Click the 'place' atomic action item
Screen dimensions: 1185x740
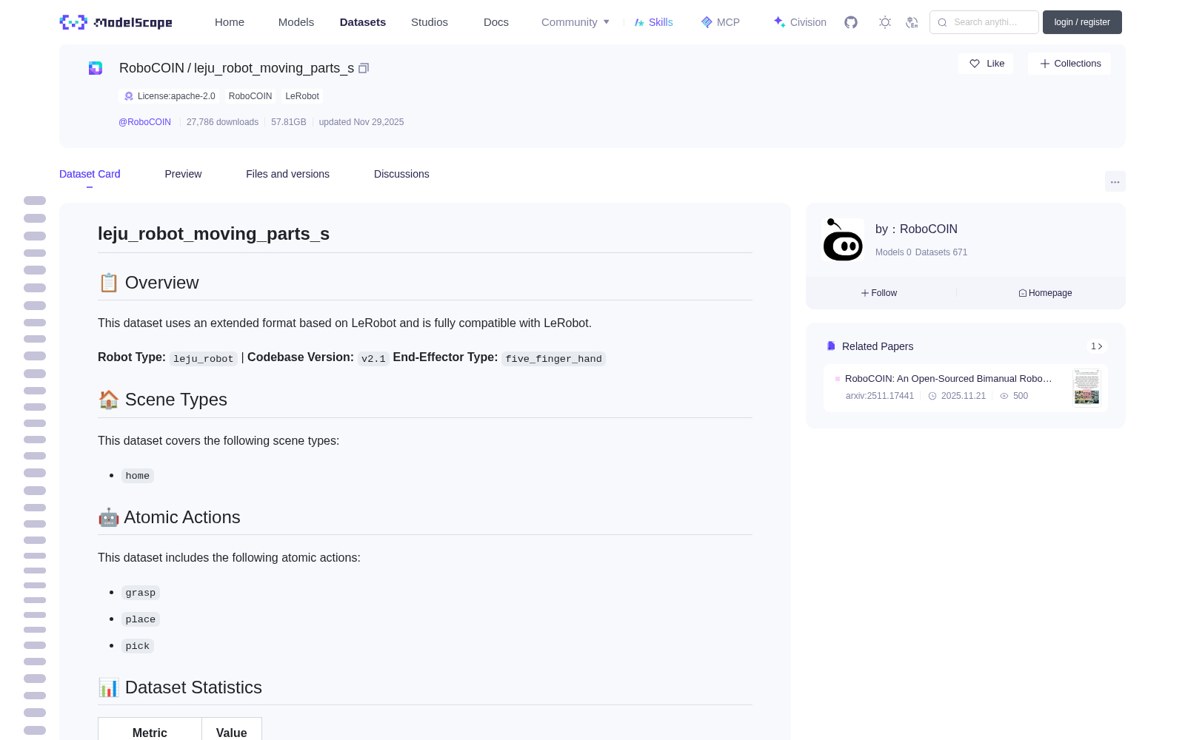coord(141,619)
